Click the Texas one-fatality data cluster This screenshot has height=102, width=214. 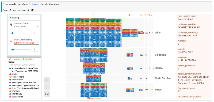(94, 90)
